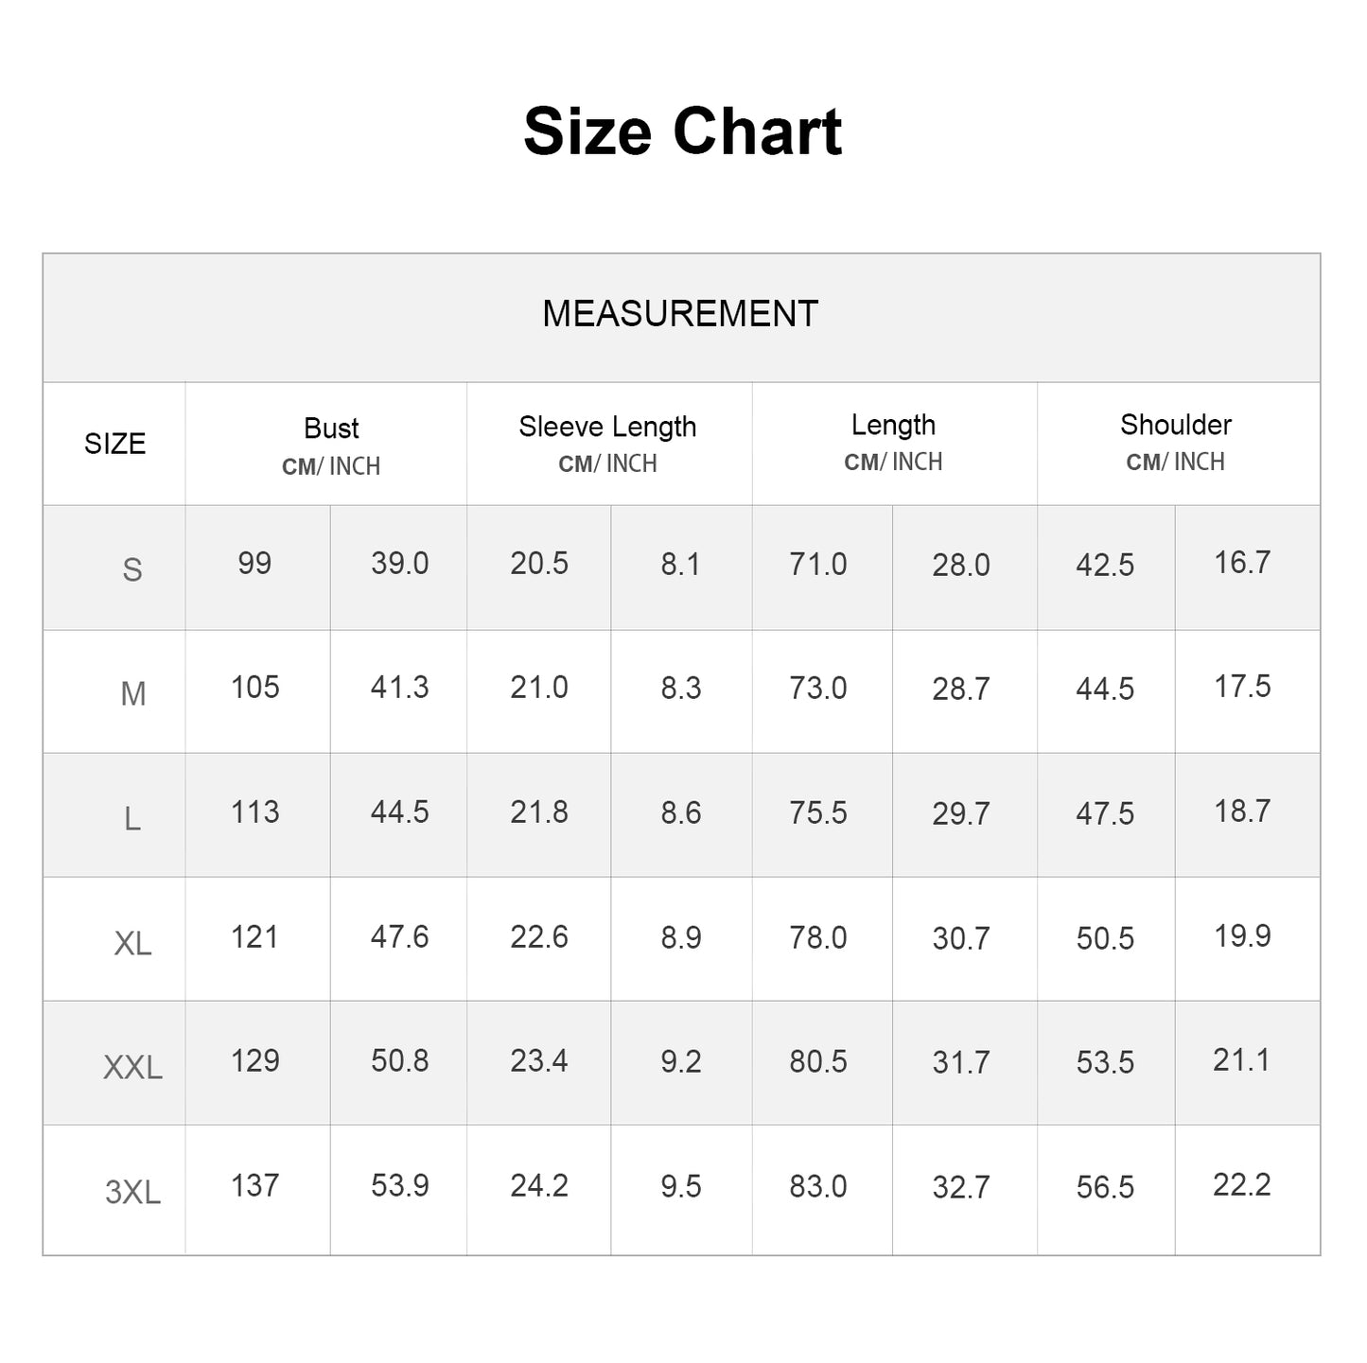Click the Sleeve Length column header

click(607, 427)
